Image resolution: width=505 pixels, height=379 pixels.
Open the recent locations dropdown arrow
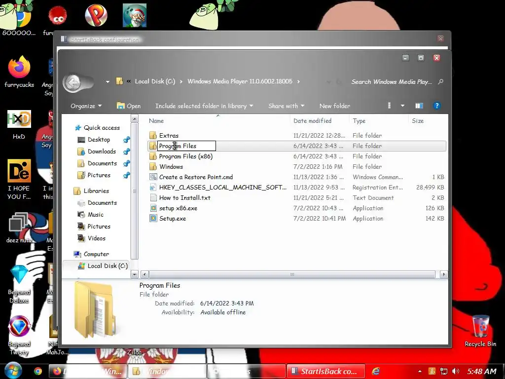click(108, 82)
